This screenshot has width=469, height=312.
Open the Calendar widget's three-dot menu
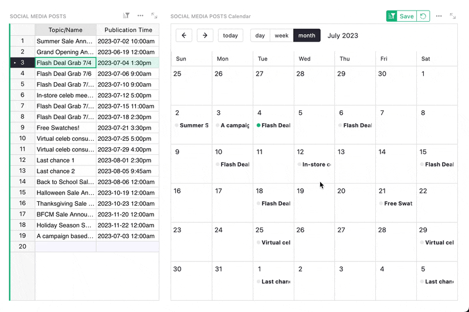[x=439, y=16]
